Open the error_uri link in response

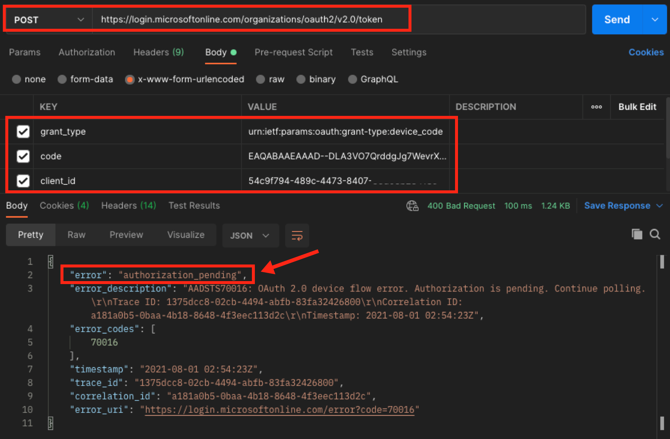[280, 409]
